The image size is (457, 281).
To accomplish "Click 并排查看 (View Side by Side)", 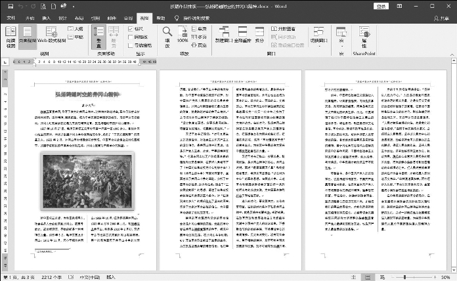I will coord(283,29).
